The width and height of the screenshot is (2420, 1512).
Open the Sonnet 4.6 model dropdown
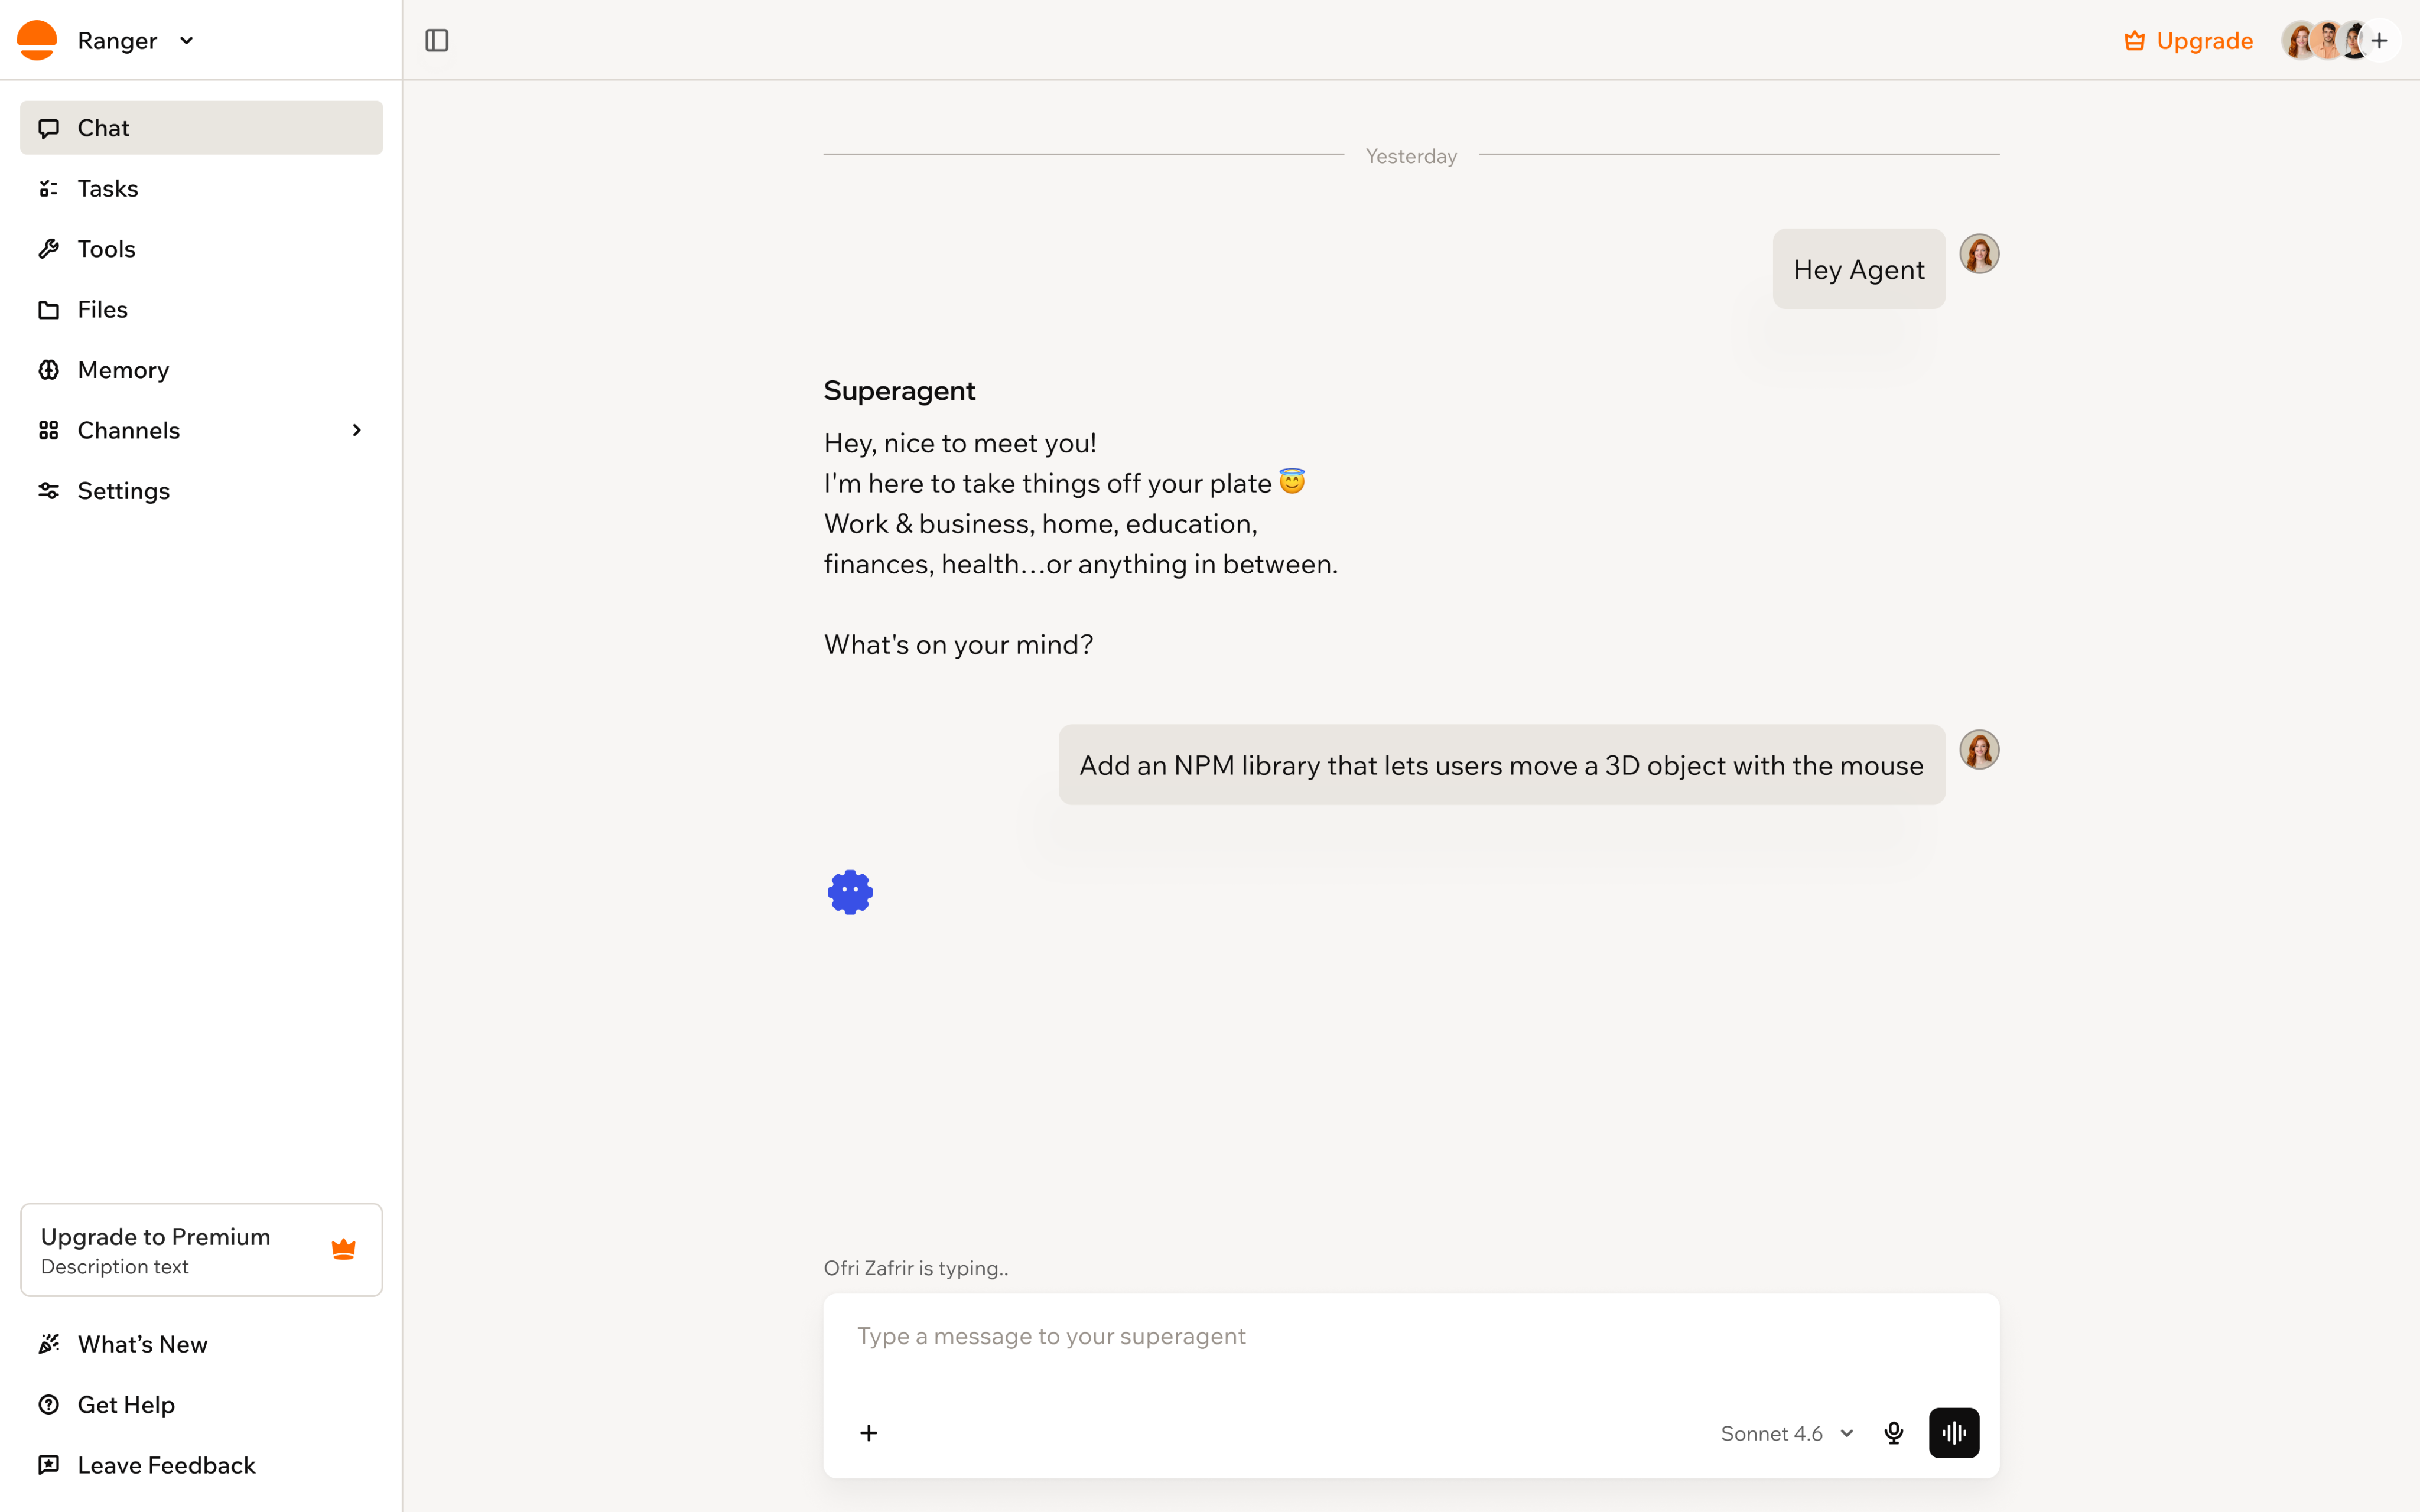[x=1787, y=1433]
